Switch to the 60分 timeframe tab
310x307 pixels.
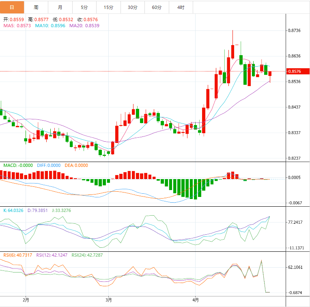(x=157, y=7)
